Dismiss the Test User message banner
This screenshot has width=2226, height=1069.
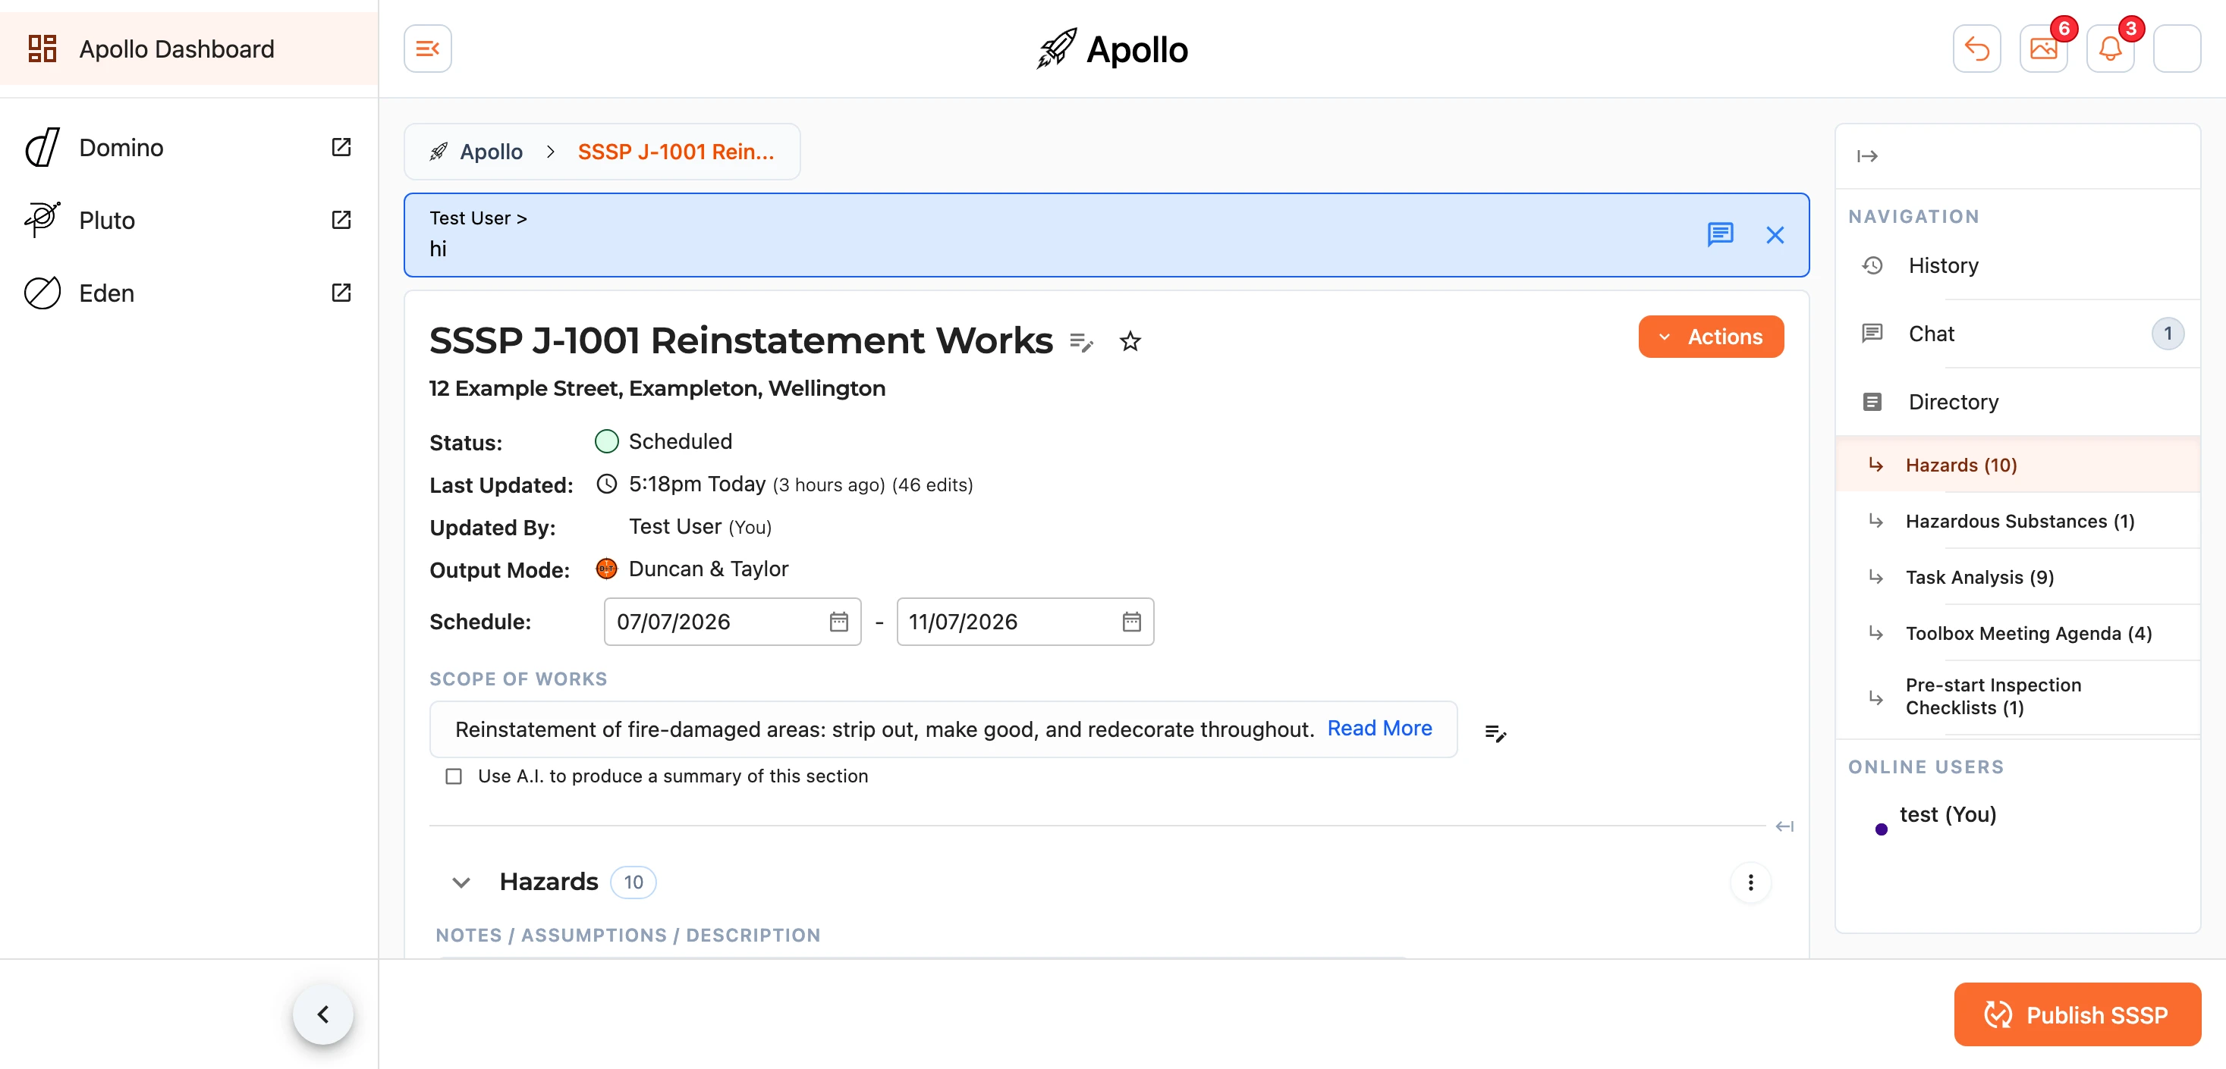1775,235
